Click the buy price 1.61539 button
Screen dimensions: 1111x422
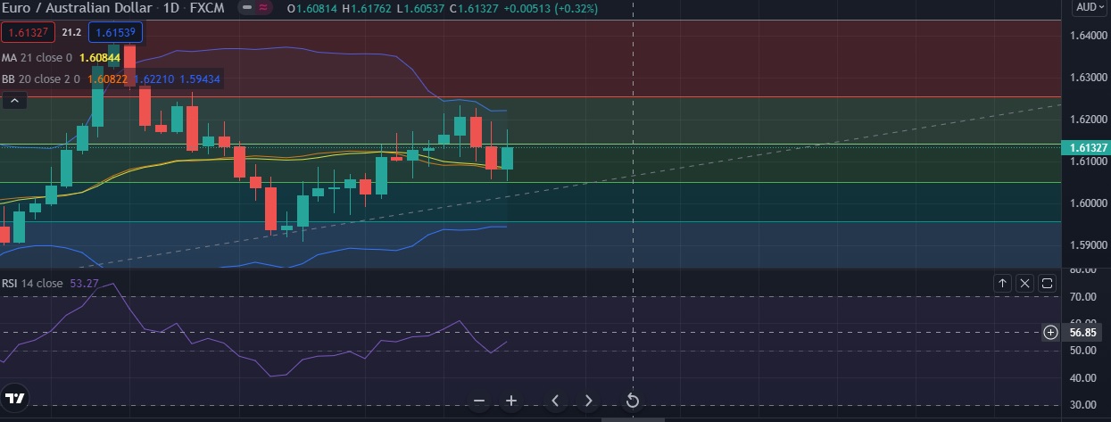click(x=115, y=33)
